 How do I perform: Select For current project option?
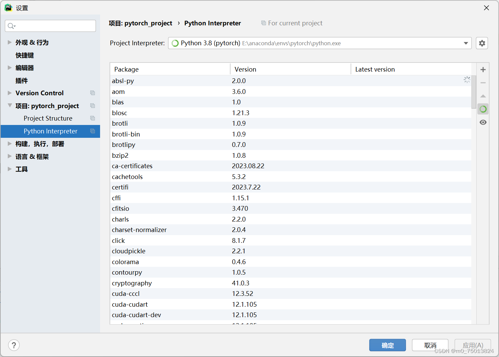pos(291,23)
